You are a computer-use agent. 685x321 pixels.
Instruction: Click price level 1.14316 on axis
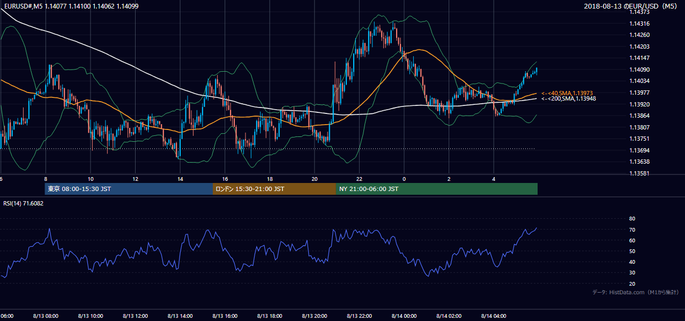click(639, 24)
